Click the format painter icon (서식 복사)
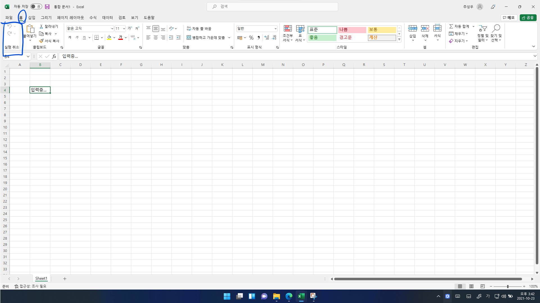540x303 pixels. point(42,41)
